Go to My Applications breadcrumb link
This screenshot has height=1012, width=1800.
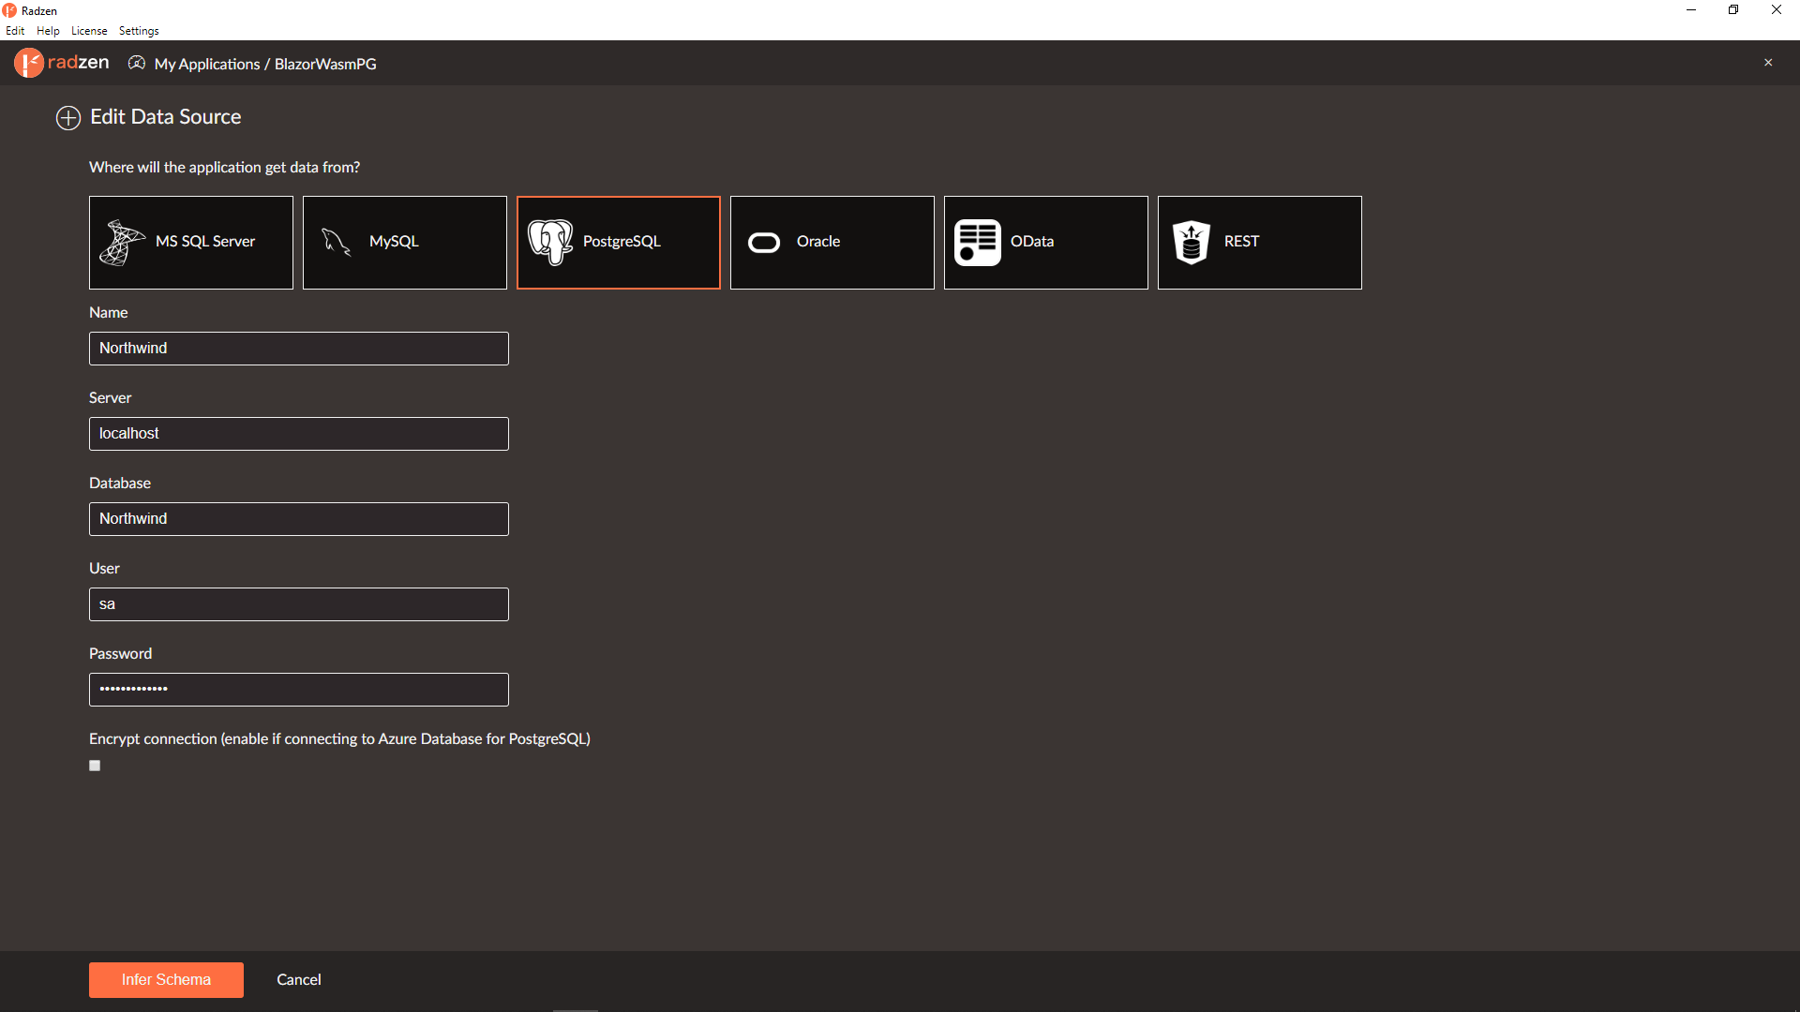click(207, 64)
